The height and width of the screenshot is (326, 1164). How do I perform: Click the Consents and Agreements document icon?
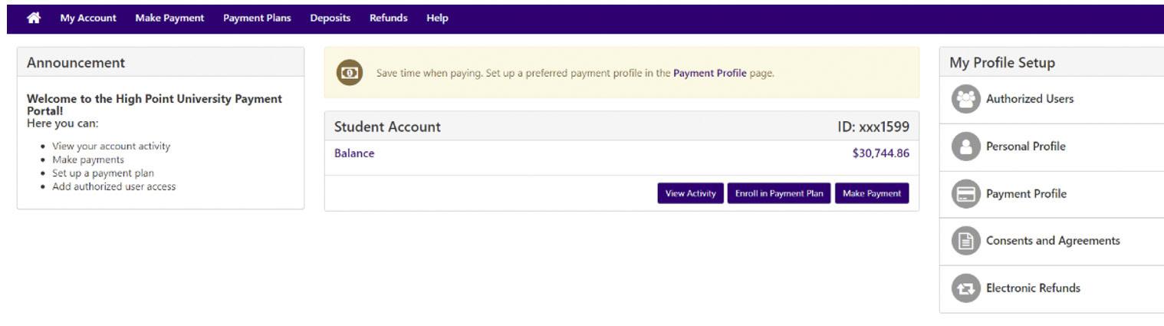pyautogui.click(x=966, y=242)
